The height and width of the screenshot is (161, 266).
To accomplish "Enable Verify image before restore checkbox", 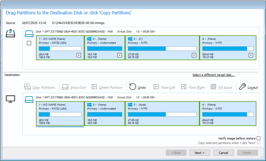I will pos(258,138).
